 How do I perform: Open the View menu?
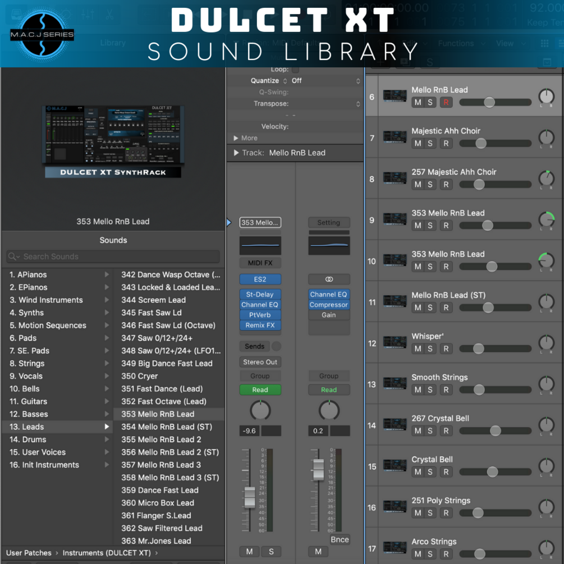[x=510, y=44]
